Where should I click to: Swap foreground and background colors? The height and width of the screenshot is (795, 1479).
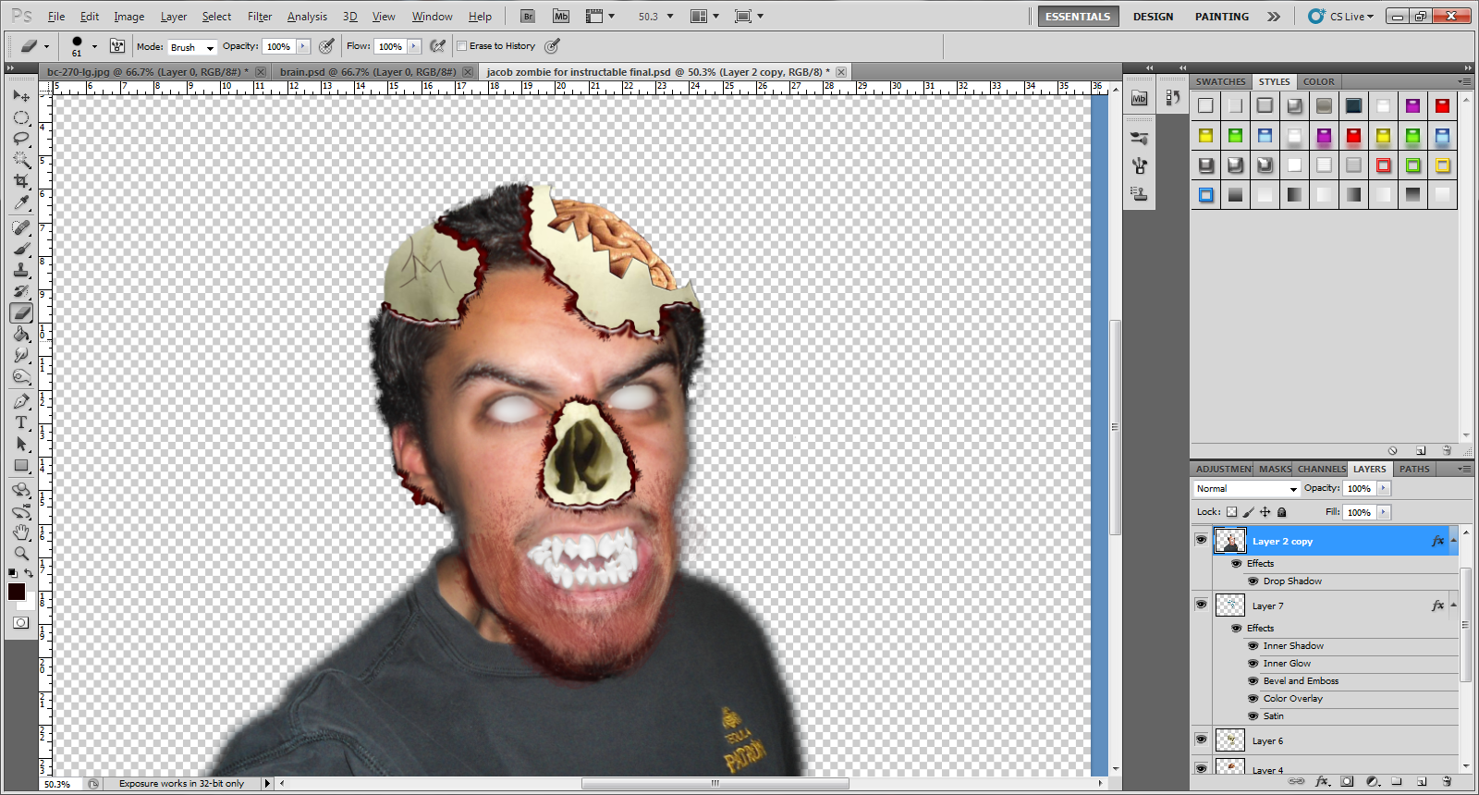point(29,573)
